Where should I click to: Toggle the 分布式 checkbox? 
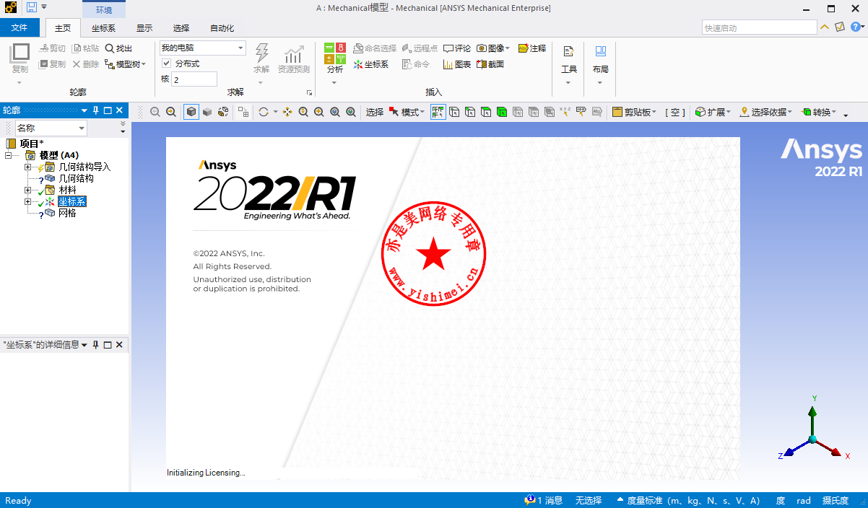(x=167, y=63)
